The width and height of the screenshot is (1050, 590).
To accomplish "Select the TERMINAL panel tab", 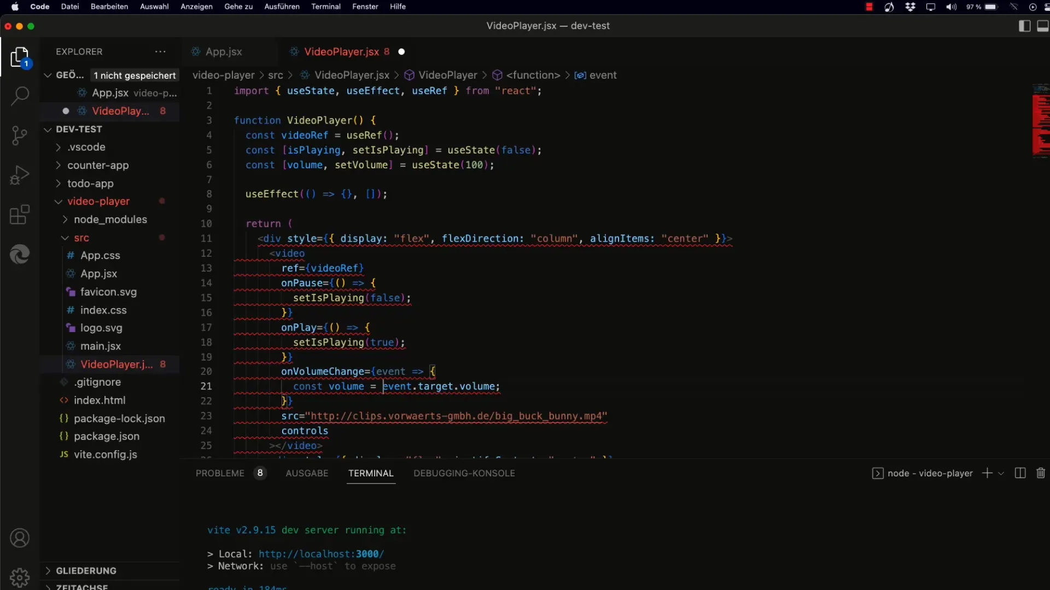I will [371, 473].
